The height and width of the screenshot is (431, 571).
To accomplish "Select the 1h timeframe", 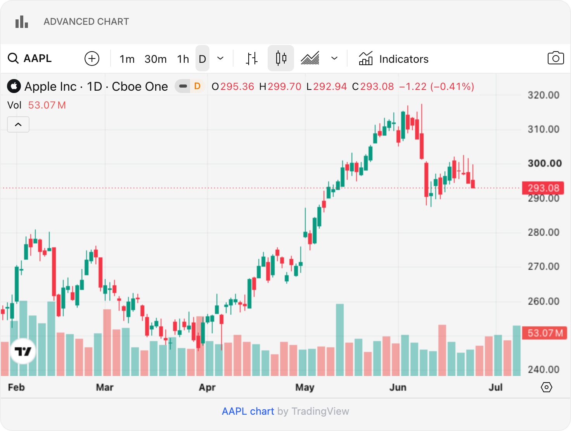I will [183, 59].
